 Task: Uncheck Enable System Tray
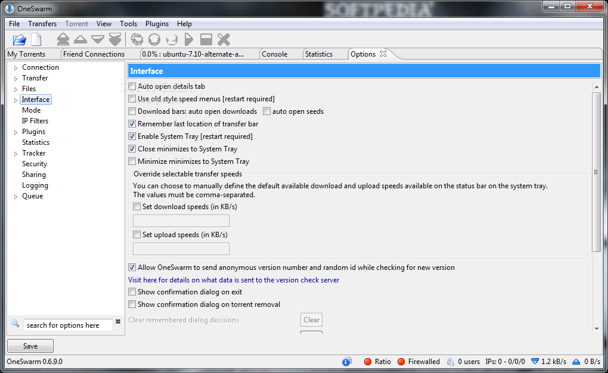tap(132, 136)
